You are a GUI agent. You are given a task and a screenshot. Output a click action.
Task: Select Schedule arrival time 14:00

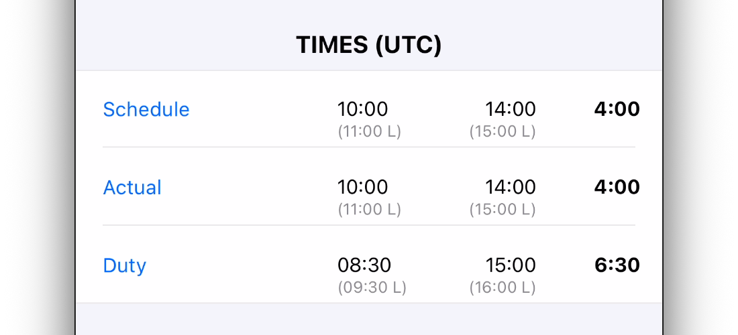(x=510, y=109)
